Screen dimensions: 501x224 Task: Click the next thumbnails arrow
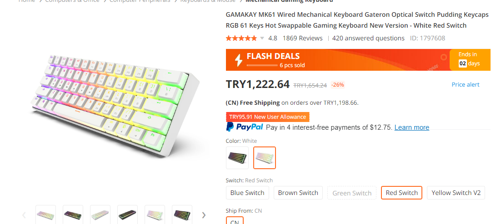(x=204, y=215)
